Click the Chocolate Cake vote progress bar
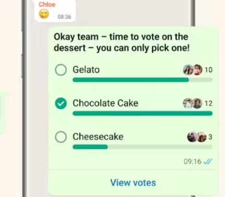 143,114
